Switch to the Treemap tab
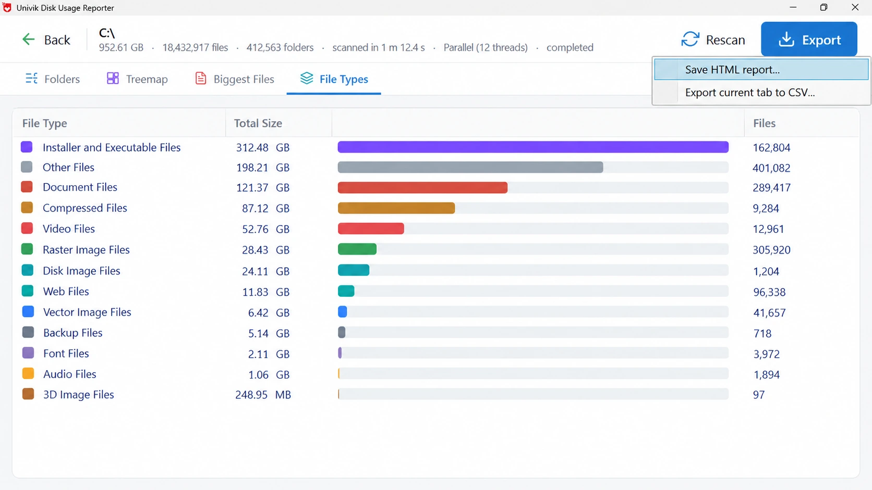Viewport: 872px width, 490px height. coord(138,79)
